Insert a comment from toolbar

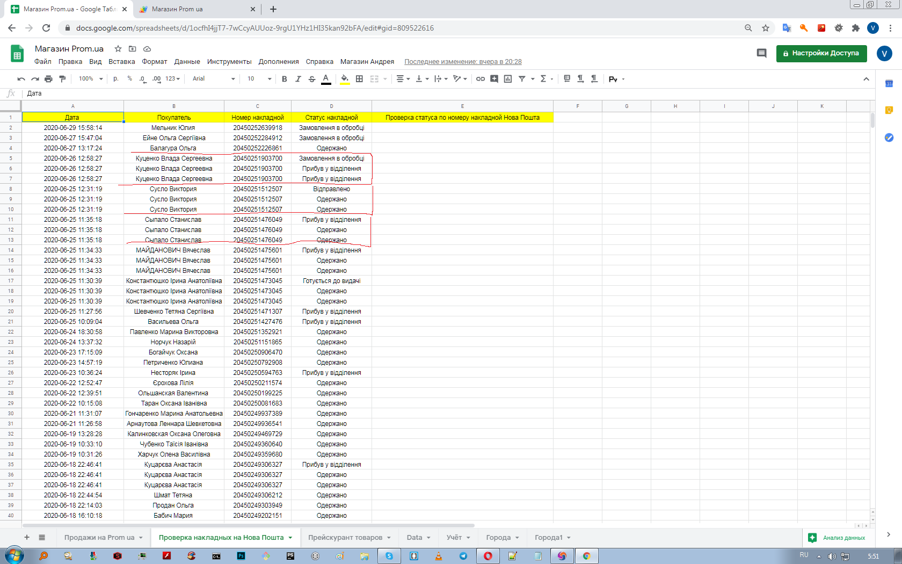(x=494, y=79)
